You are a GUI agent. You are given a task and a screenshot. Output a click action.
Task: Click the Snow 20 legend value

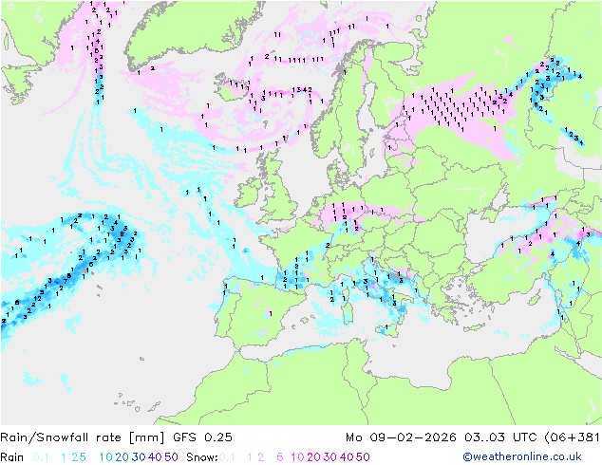pos(314,457)
